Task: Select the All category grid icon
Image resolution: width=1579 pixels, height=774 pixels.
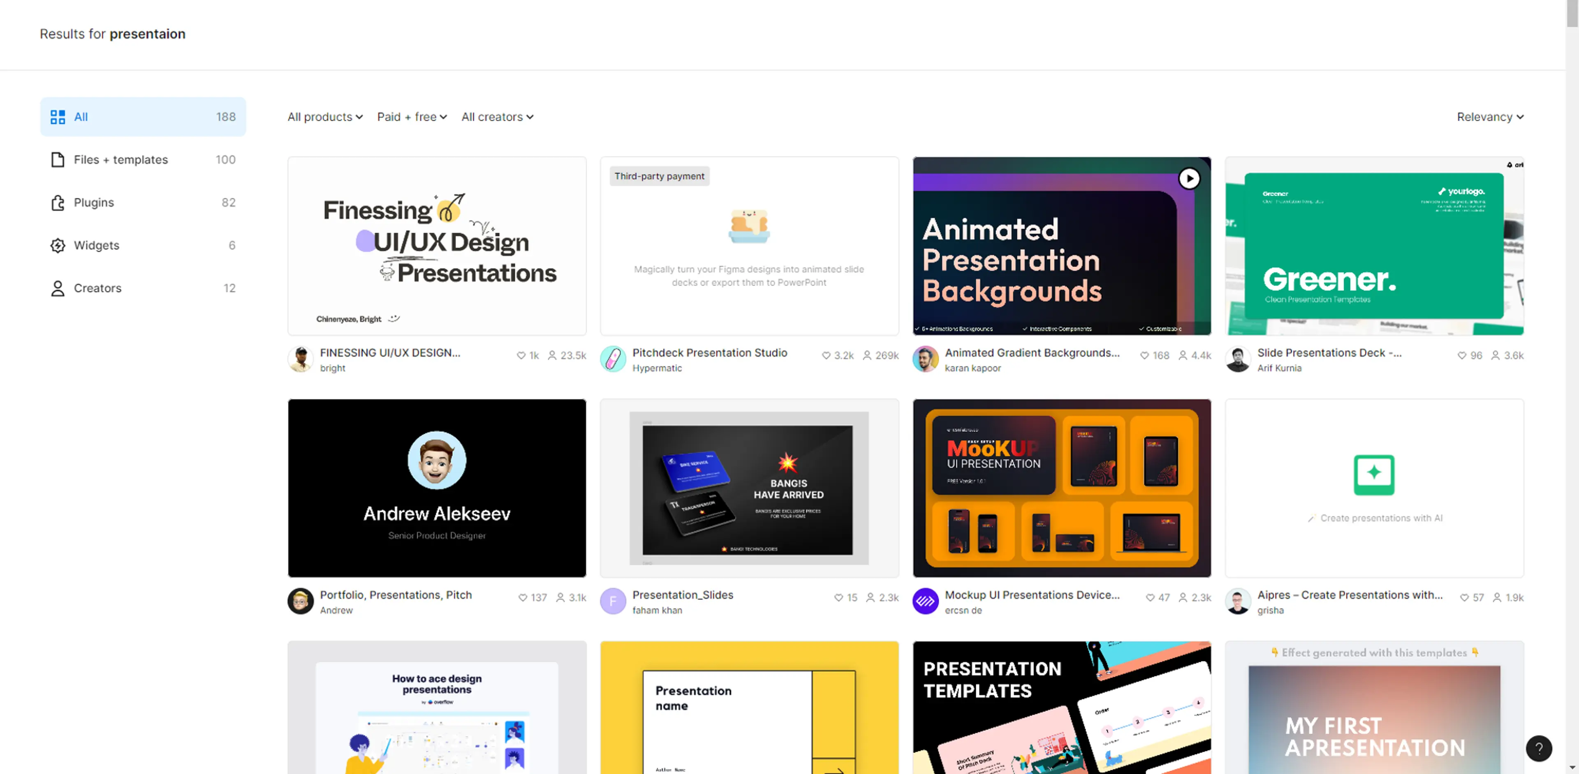Action: 58,117
